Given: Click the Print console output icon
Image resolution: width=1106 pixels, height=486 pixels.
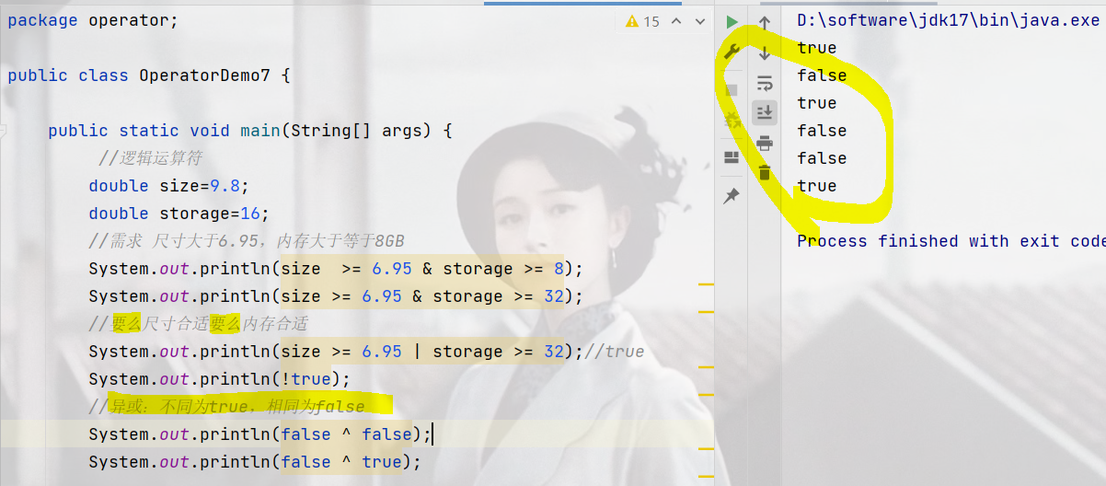Looking at the screenshot, I should click(765, 143).
